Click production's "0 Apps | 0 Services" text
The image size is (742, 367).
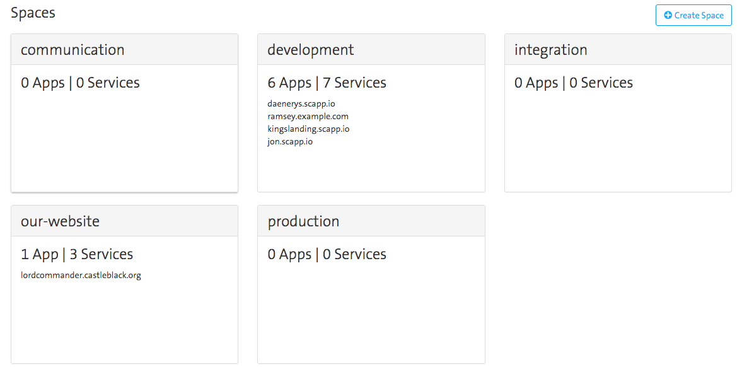point(327,254)
